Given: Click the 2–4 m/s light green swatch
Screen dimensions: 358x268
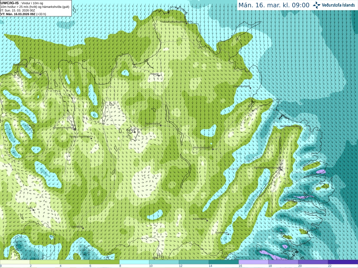Looking at the screenshot, I should (45, 262).
